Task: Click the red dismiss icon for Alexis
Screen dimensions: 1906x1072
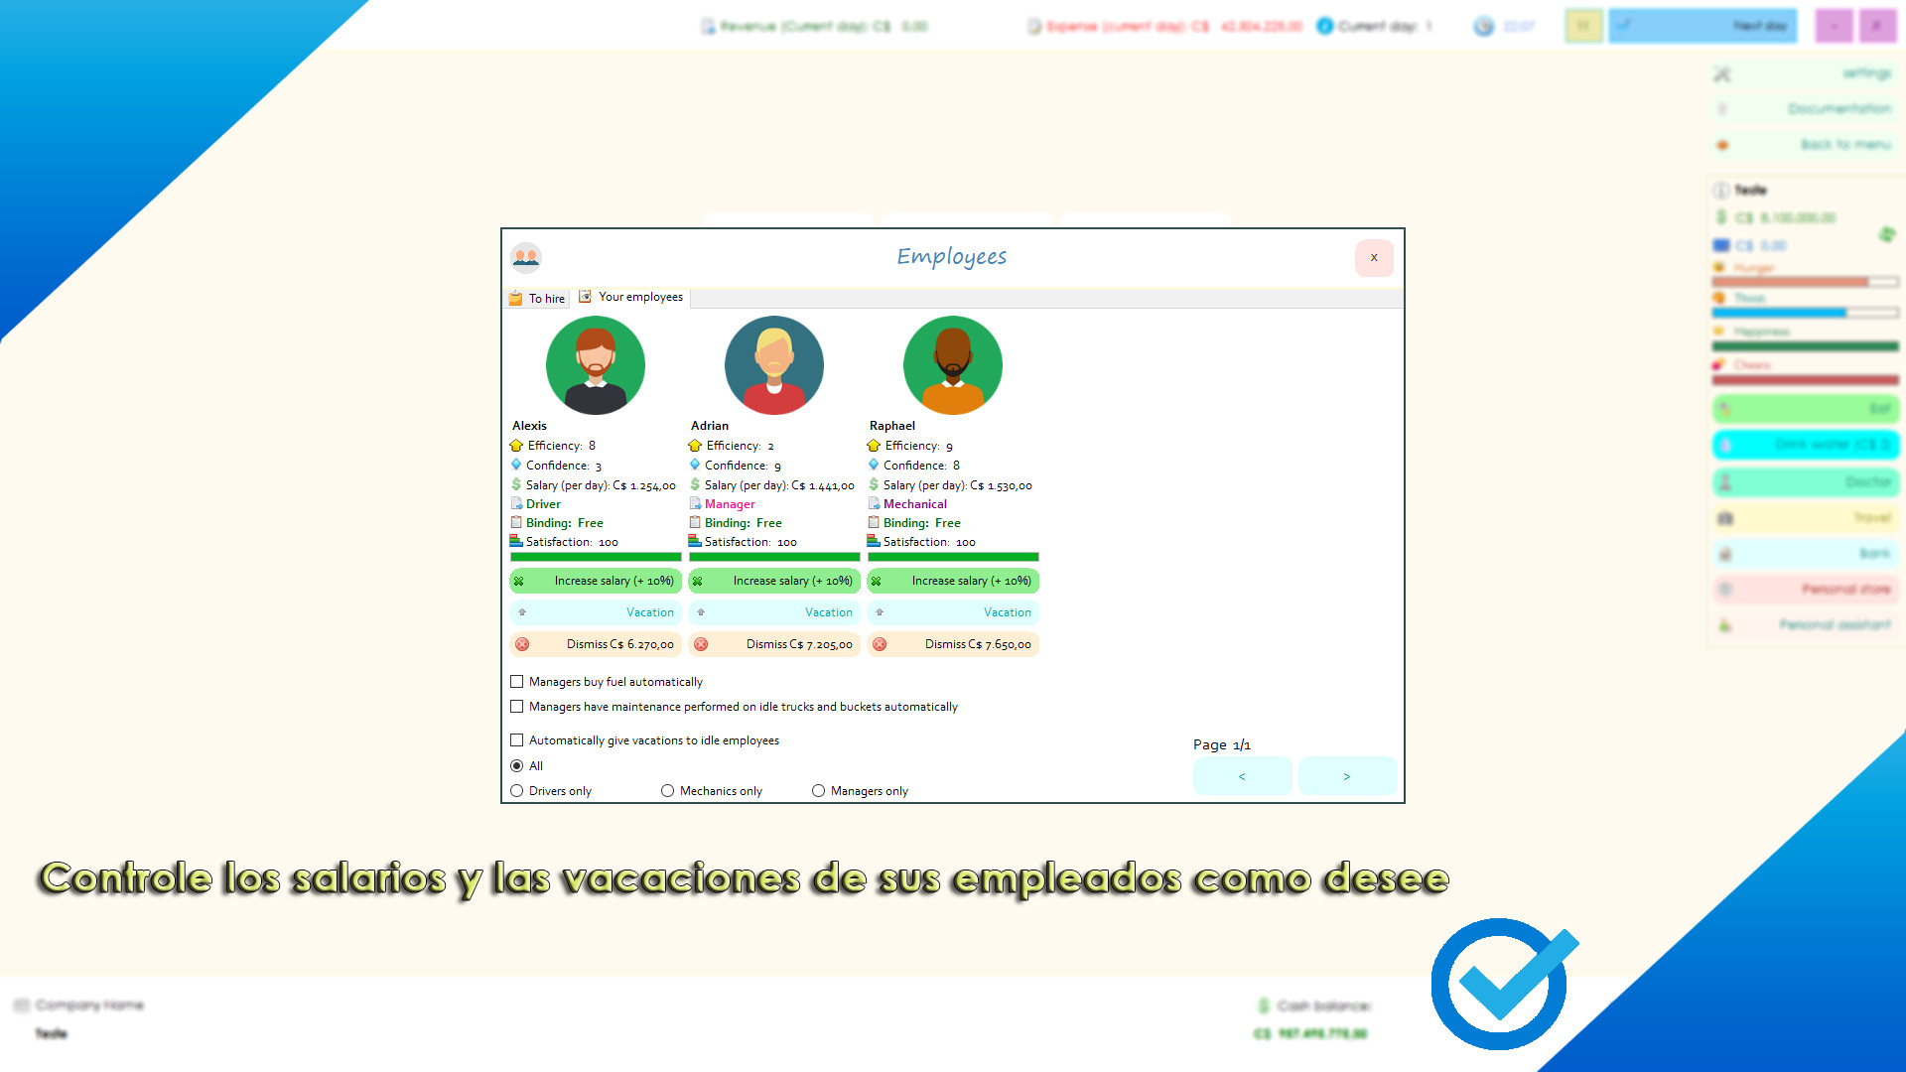Action: [522, 644]
